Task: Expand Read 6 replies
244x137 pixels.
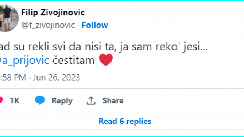Action: coord(125,121)
